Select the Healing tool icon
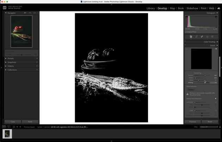The height and width of the screenshot is (142, 222). click(202, 37)
